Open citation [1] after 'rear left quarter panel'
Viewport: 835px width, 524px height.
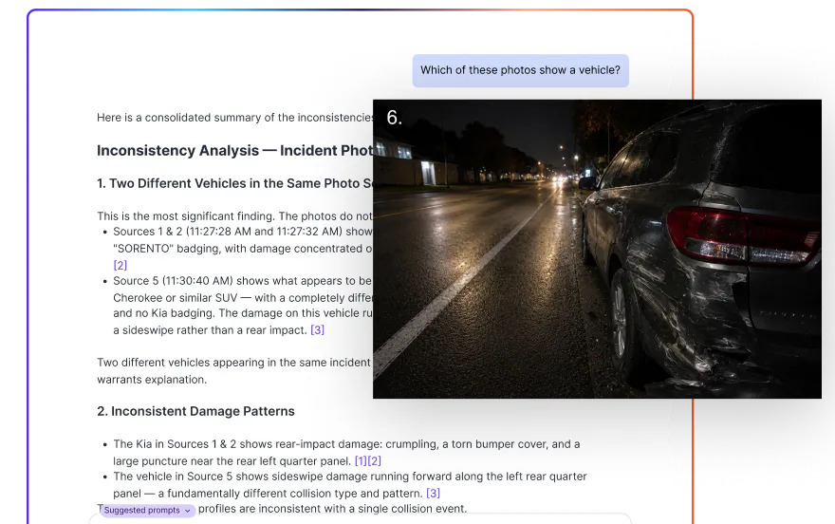[x=362, y=461]
